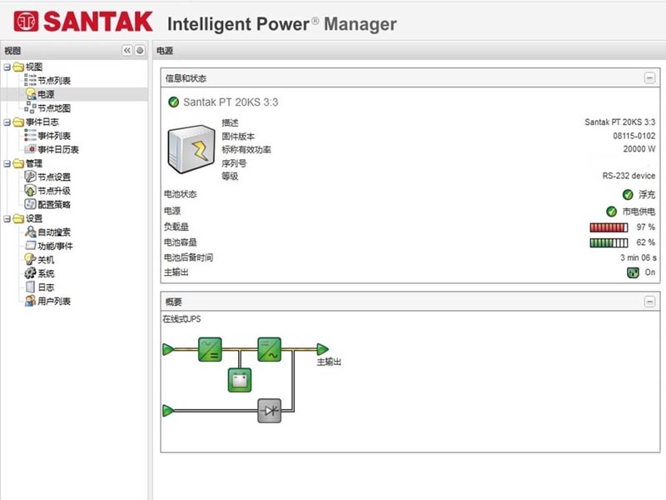Click the DC/AC inverter block in diagram
666x500 pixels.
tap(269, 349)
